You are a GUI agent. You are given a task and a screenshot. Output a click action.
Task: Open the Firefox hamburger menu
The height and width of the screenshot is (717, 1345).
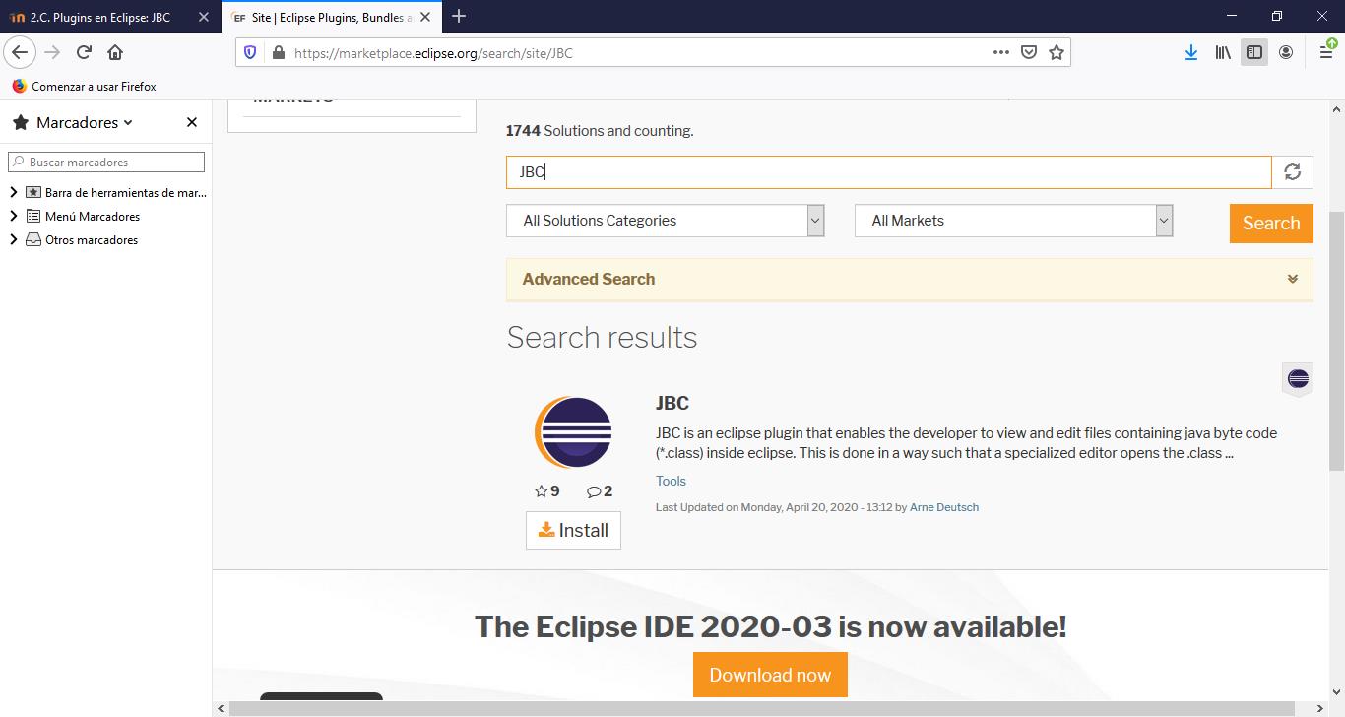tap(1326, 52)
